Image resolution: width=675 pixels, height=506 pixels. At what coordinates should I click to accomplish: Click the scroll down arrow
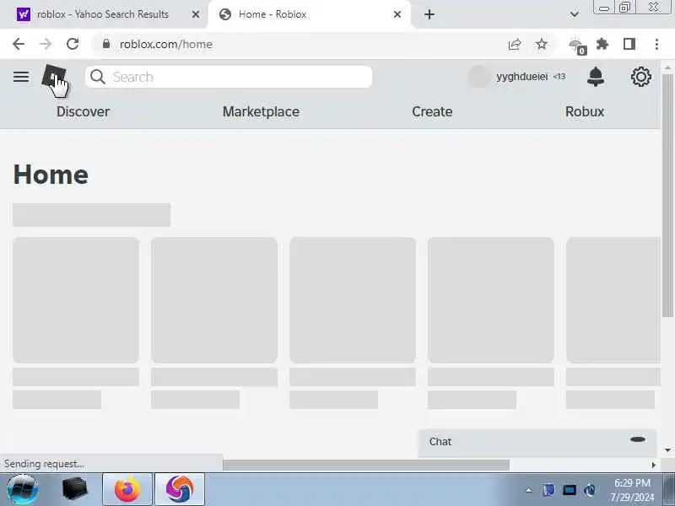pyautogui.click(x=667, y=450)
